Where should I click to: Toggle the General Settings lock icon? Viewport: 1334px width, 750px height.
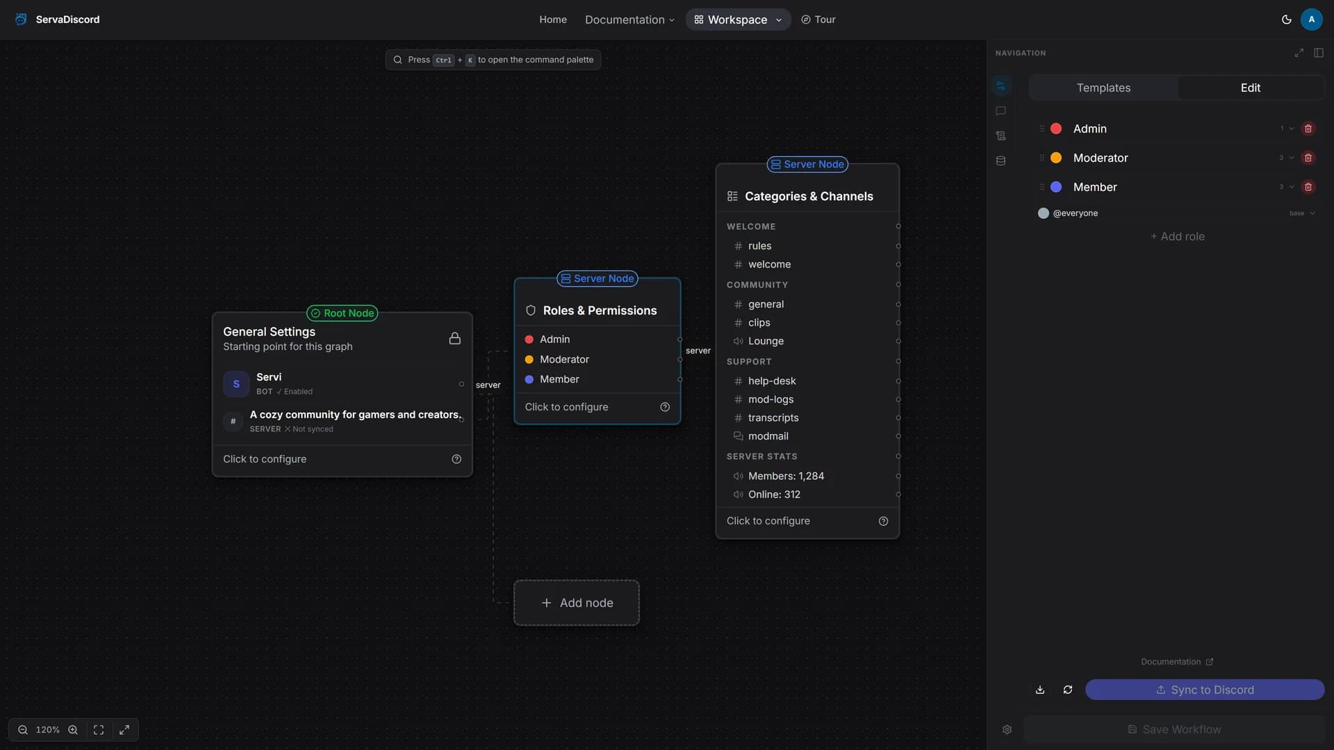click(454, 338)
